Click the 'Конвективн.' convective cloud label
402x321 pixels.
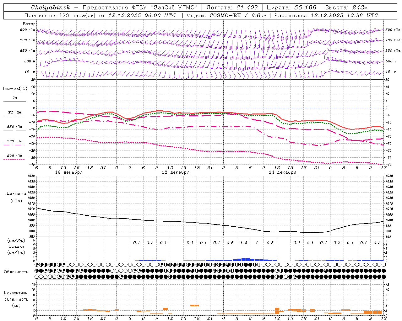click(16, 293)
